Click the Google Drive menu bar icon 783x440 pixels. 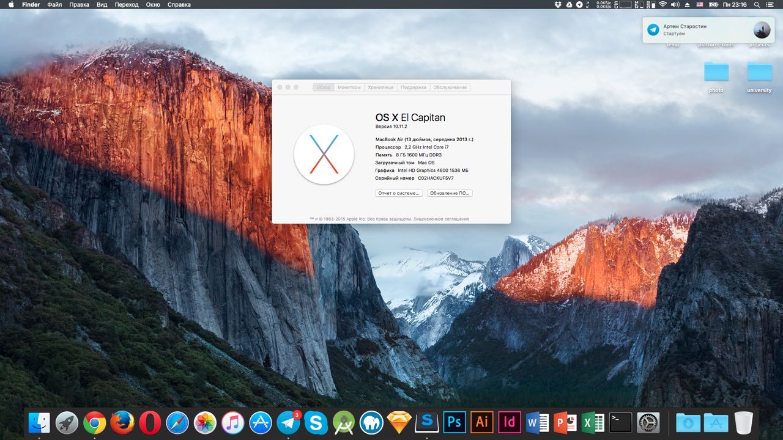click(569, 4)
